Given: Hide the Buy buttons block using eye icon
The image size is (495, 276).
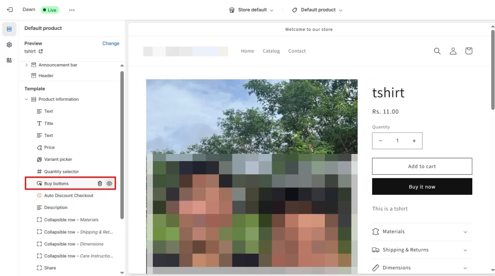Looking at the screenshot, I should [x=109, y=183].
